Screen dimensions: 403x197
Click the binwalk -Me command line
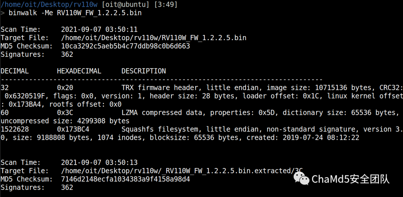(75, 13)
